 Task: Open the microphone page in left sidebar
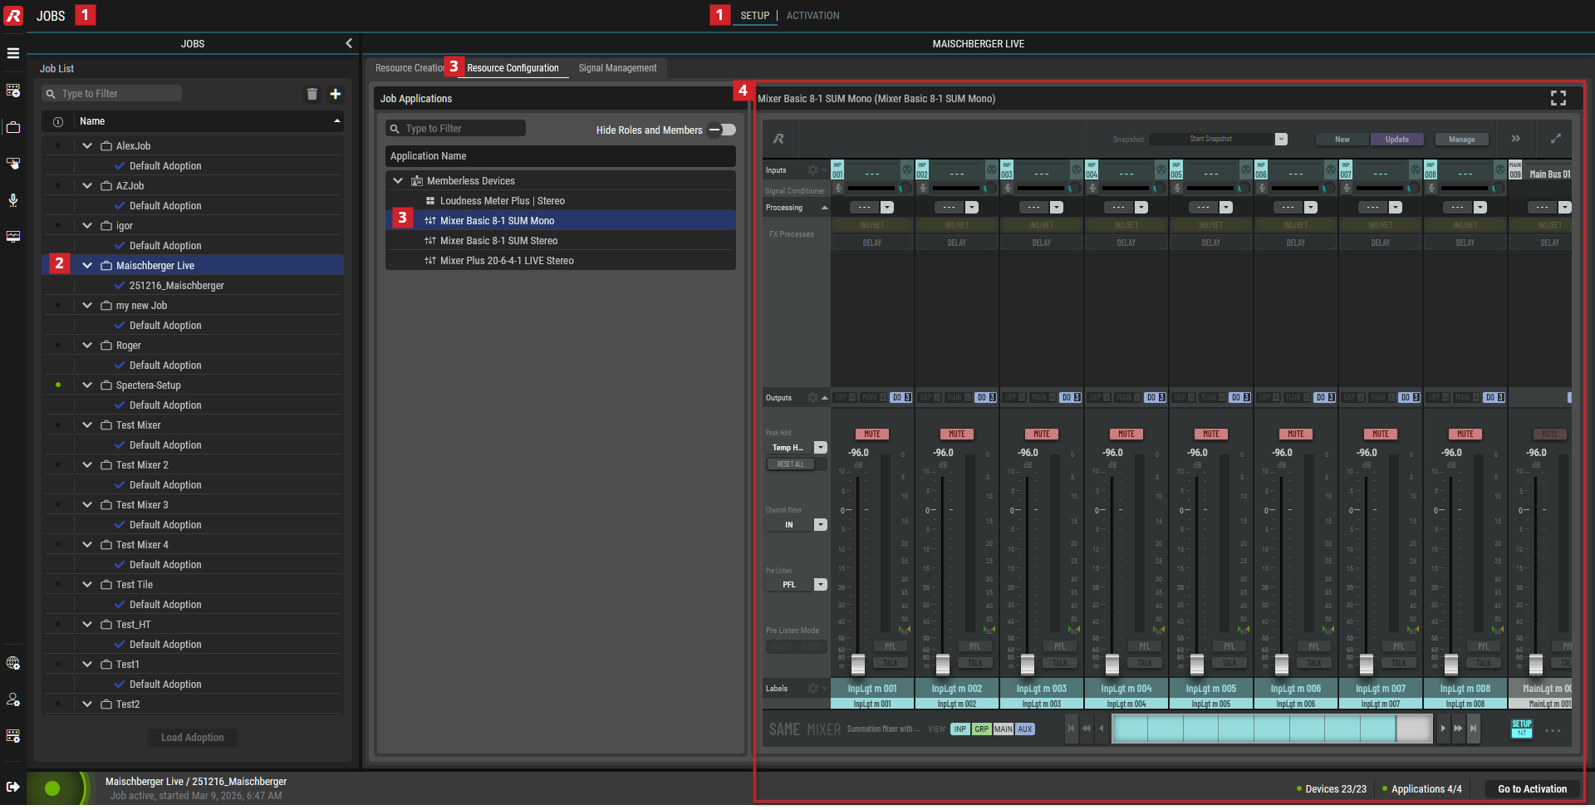[x=13, y=200]
